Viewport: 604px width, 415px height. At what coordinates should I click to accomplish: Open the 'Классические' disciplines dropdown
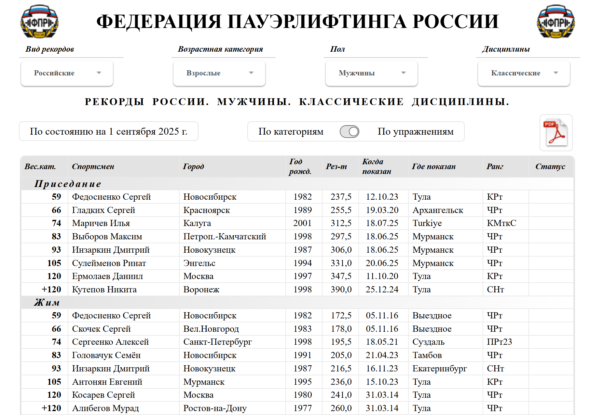coord(524,73)
